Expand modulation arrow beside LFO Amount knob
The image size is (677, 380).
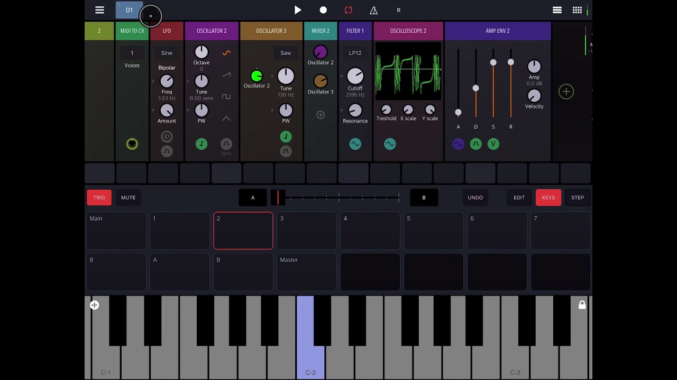(x=154, y=110)
